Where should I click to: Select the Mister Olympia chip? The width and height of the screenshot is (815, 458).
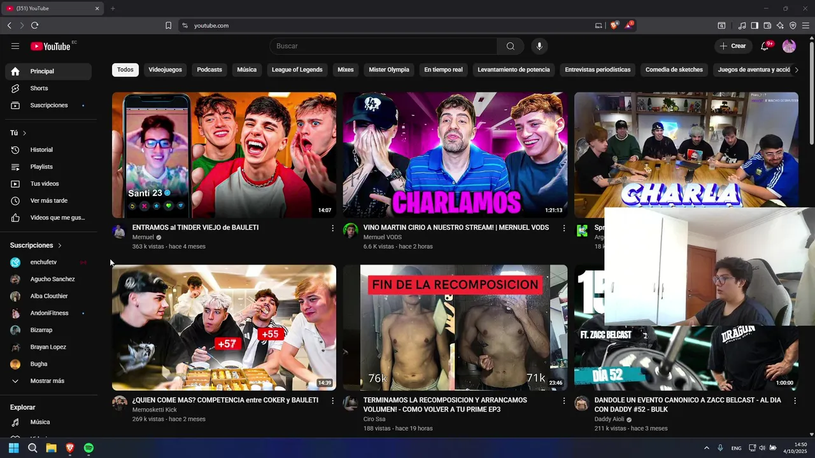point(389,70)
